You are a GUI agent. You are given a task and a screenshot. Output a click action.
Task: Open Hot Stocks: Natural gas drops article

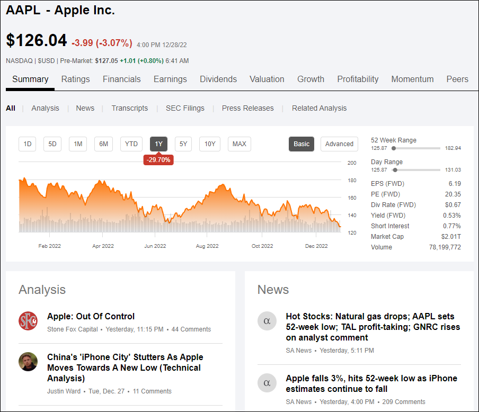coord(373,327)
